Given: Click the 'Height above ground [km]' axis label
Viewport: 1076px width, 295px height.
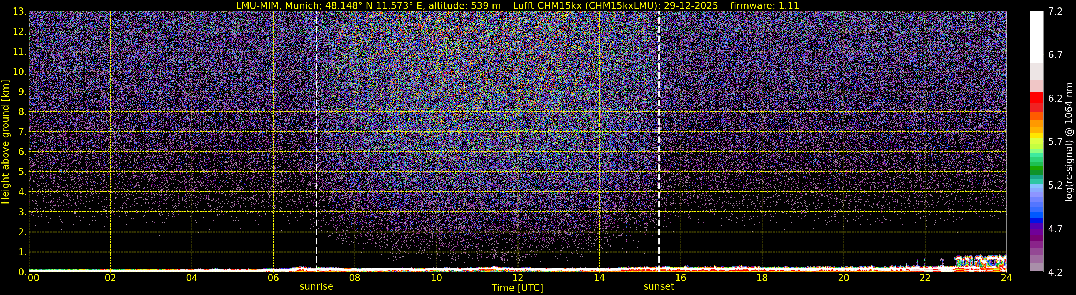Looking at the screenshot, I should [x=5, y=142].
